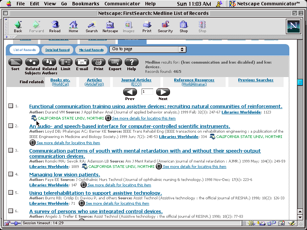The image size is (307, 230).
Task: Open Netscape Search from the toolbar
Action: tap(91, 26)
